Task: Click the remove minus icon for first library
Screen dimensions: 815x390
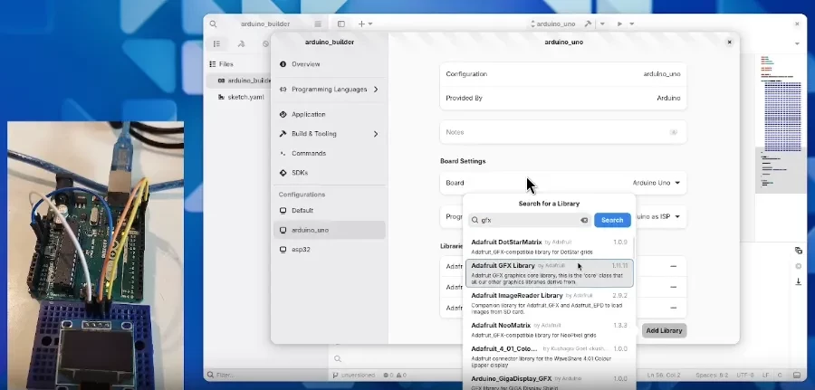Action: [x=673, y=266]
